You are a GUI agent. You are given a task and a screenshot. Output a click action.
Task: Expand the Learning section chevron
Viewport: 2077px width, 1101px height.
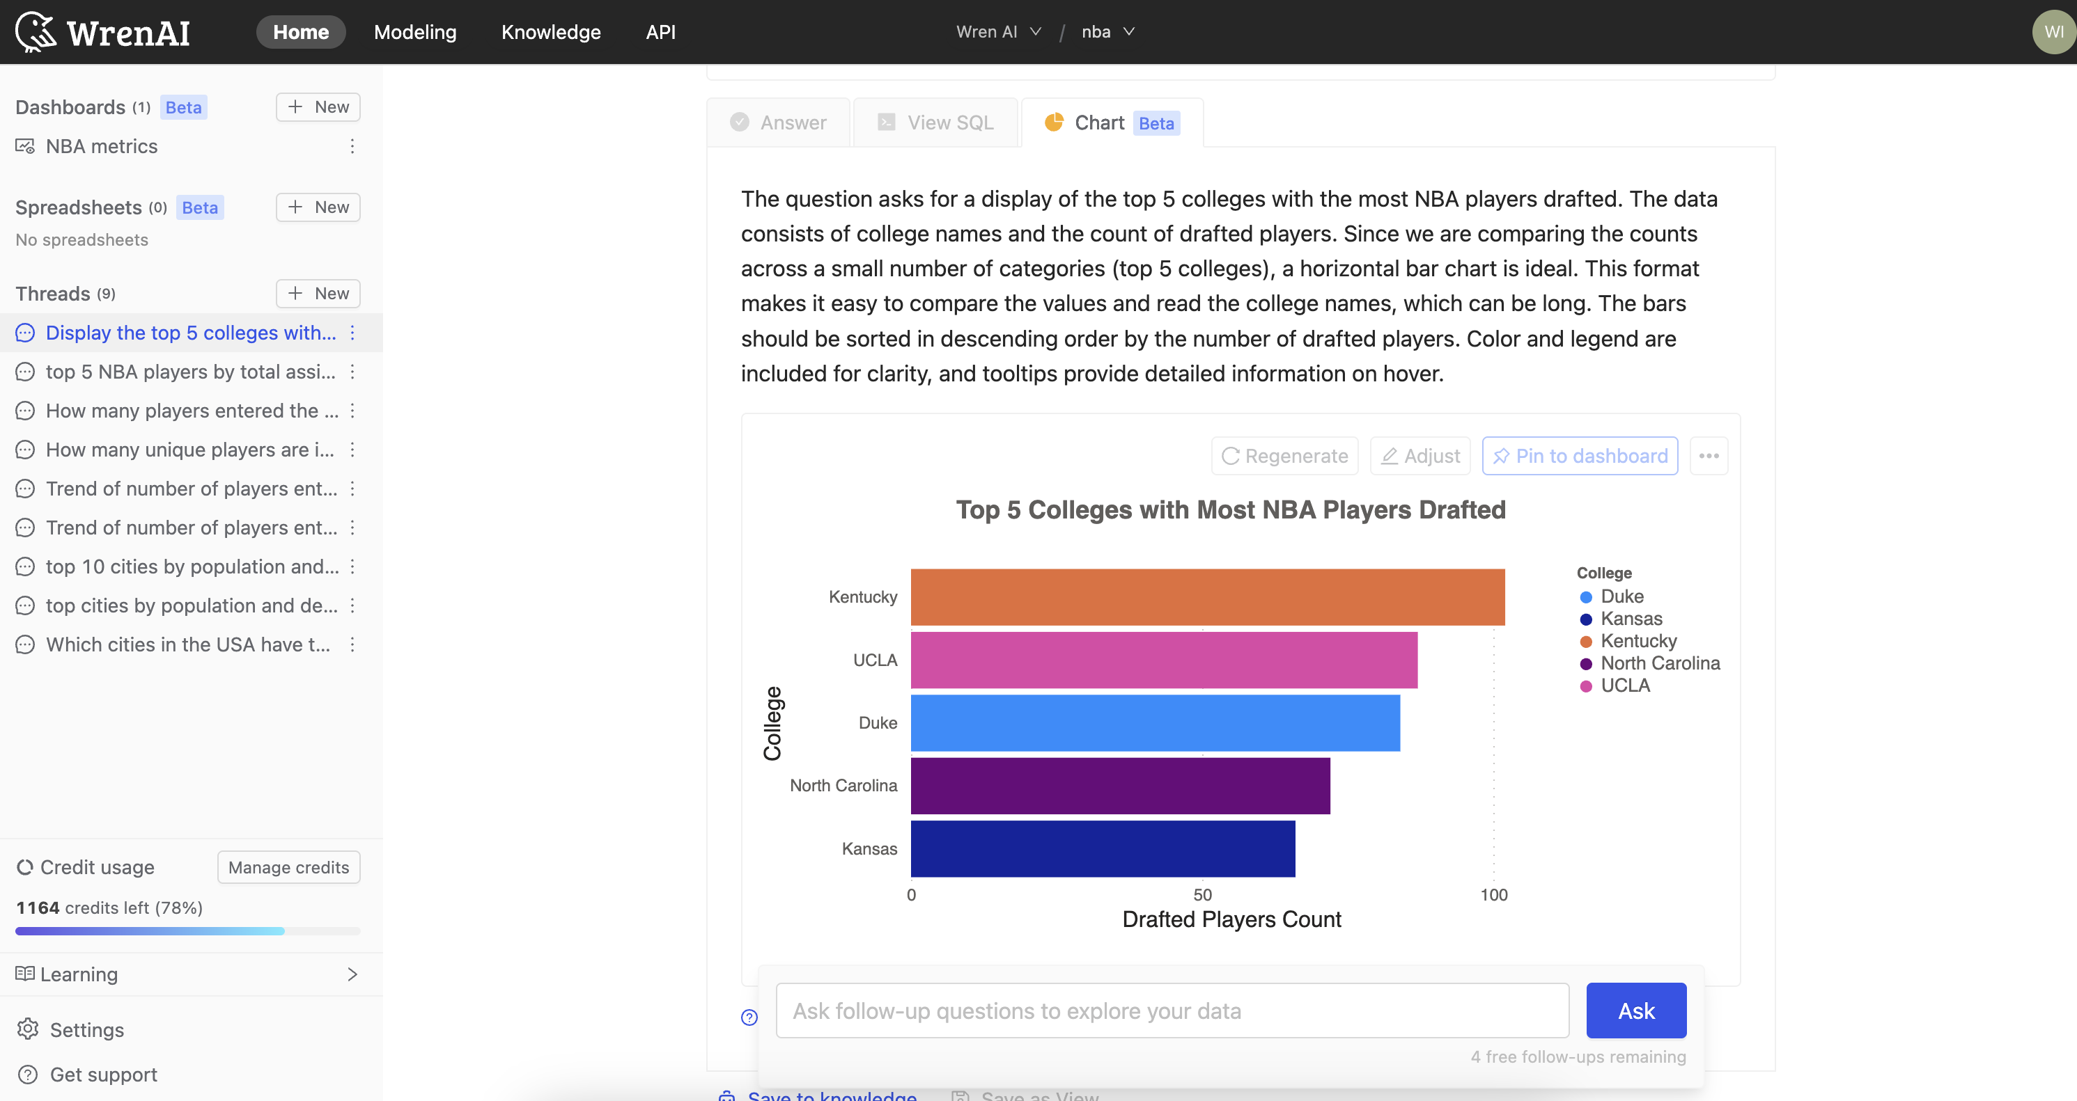(352, 974)
